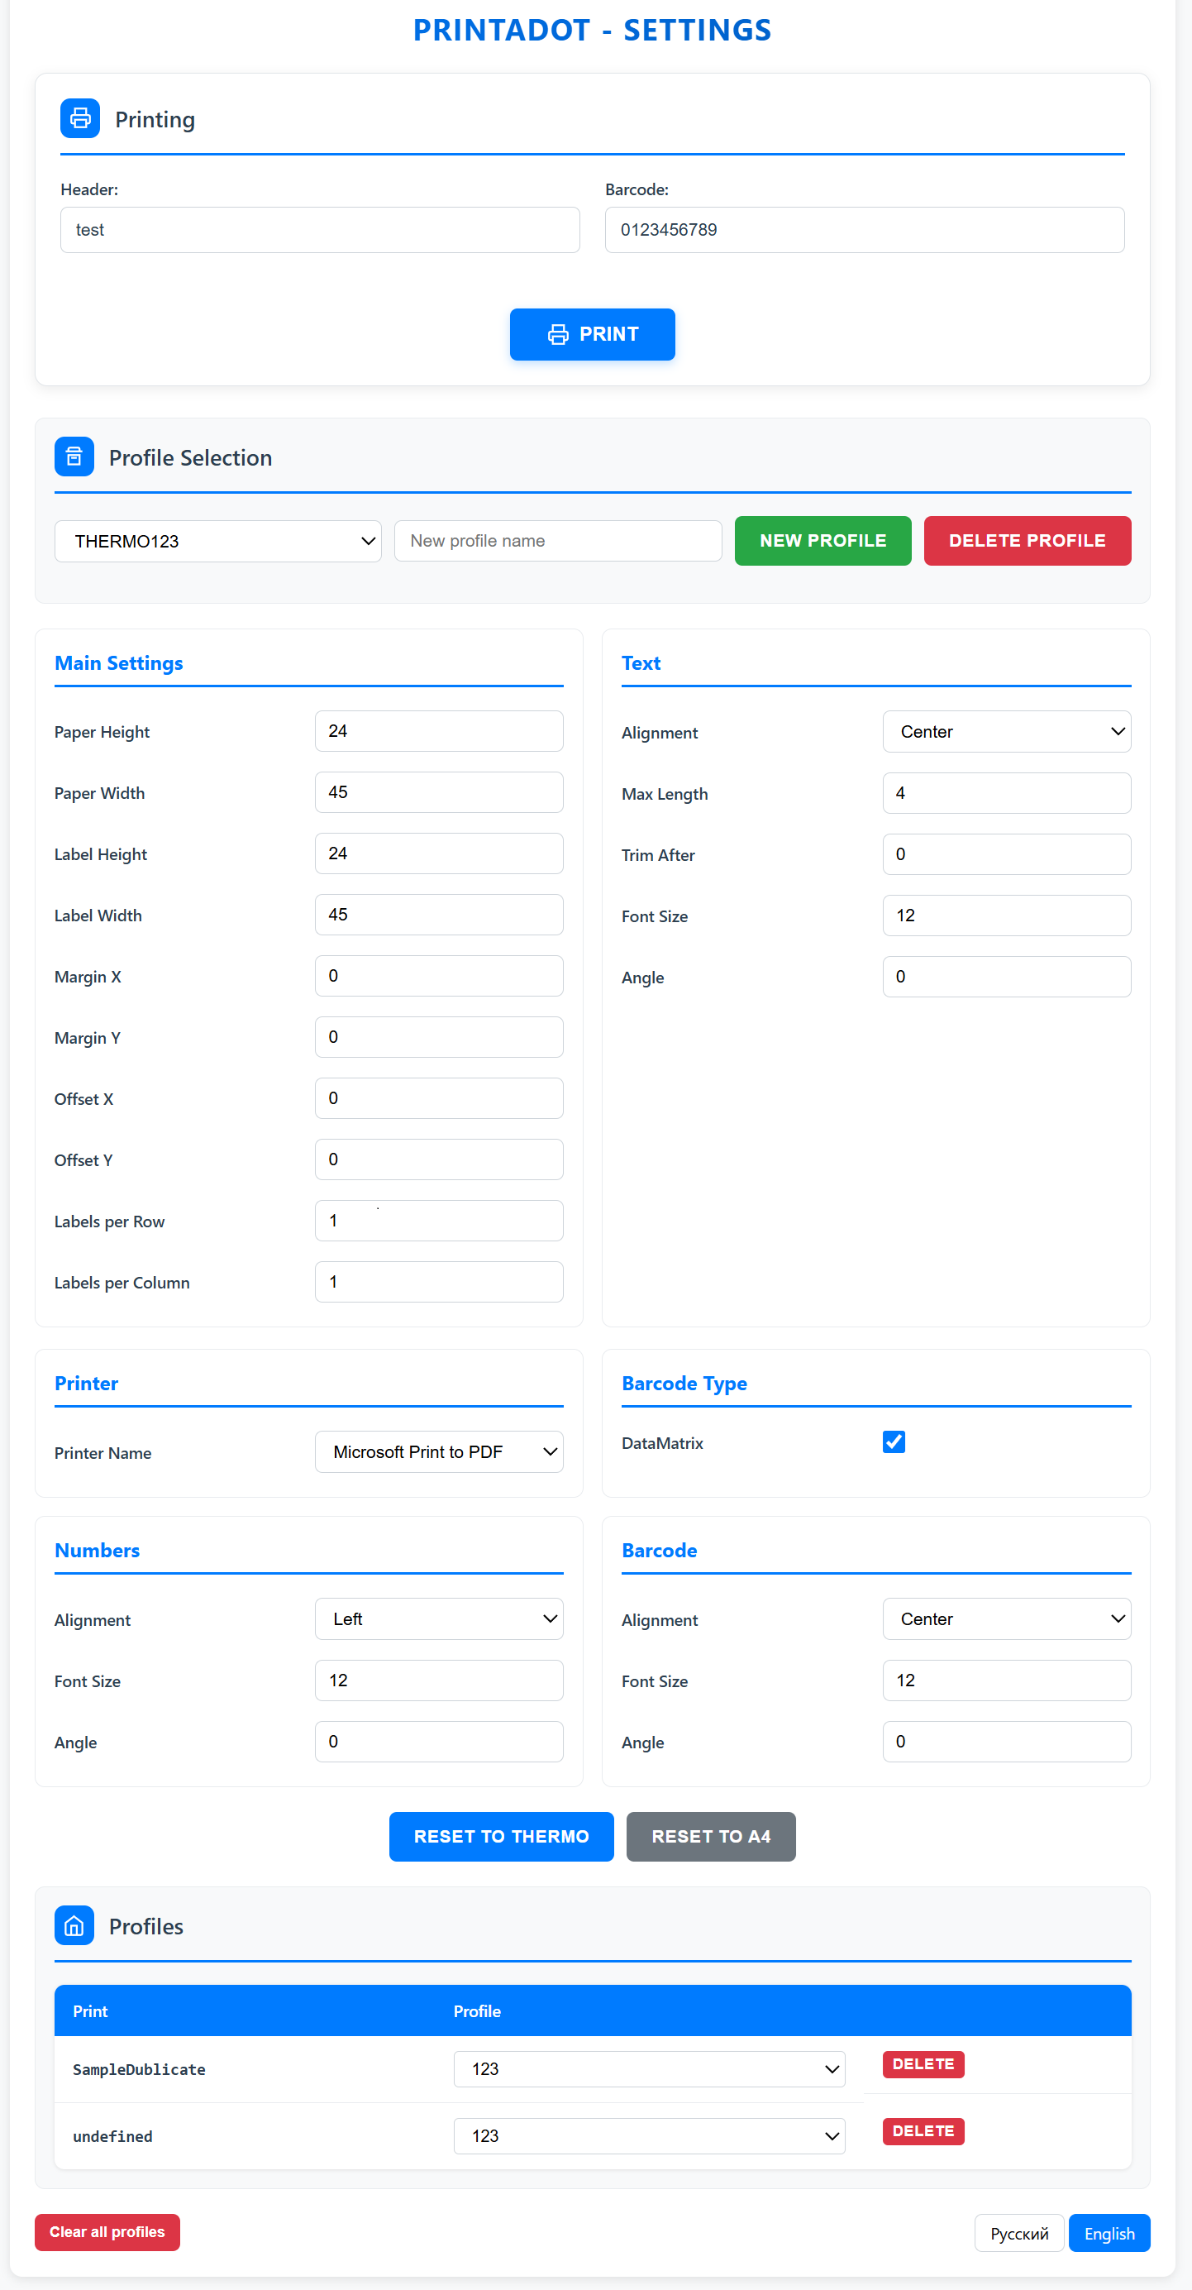Click the Text Angle field
The width and height of the screenshot is (1192, 2290).
click(x=1006, y=977)
